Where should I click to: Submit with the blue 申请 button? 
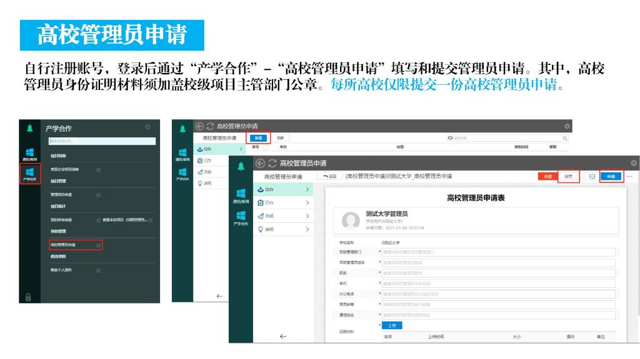pos(611,177)
